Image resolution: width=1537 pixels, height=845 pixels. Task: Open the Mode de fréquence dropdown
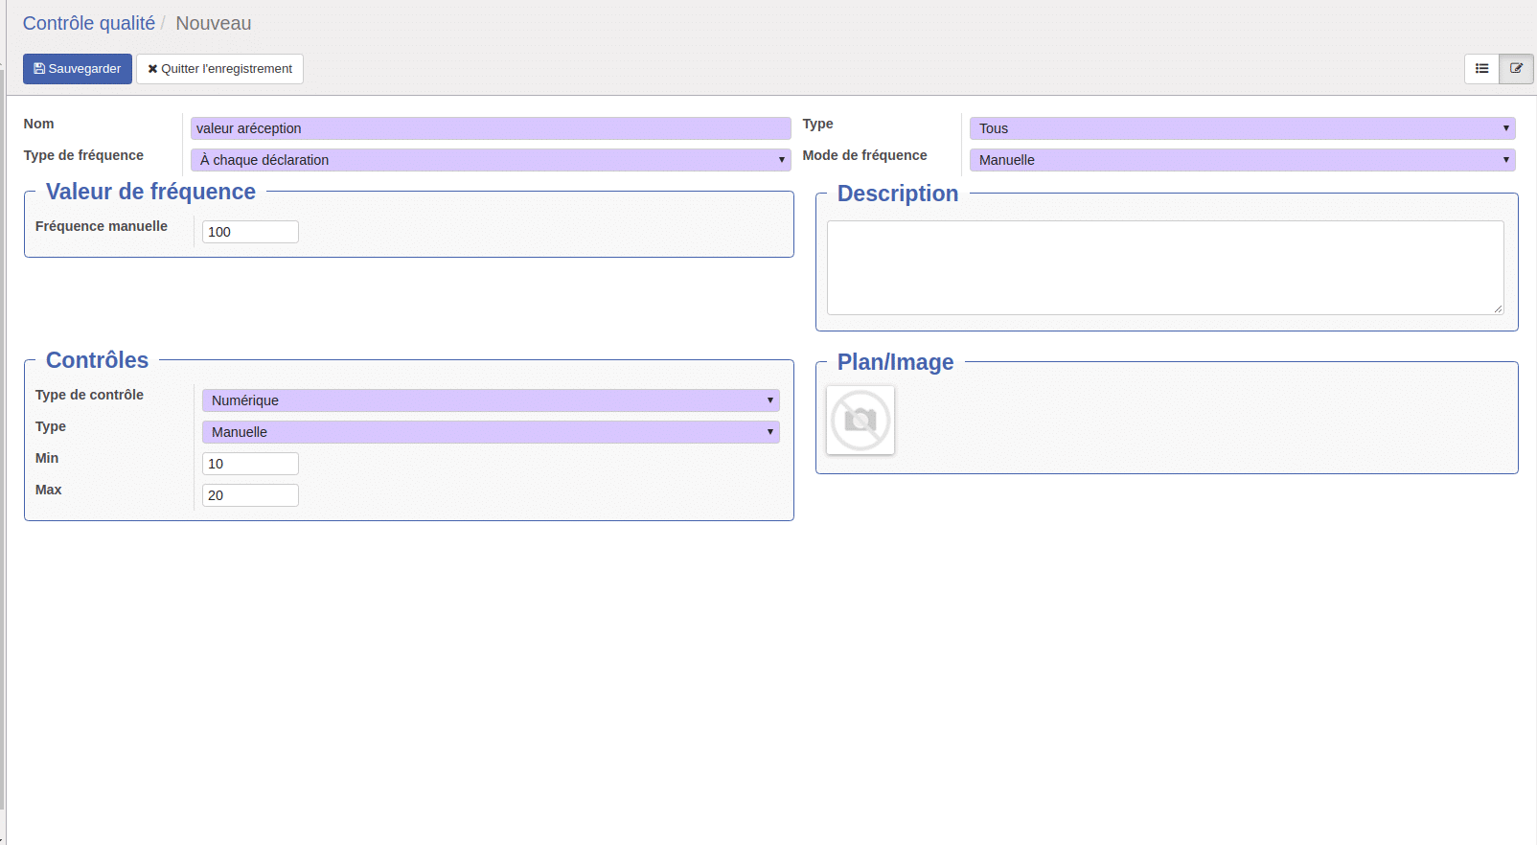click(1243, 160)
